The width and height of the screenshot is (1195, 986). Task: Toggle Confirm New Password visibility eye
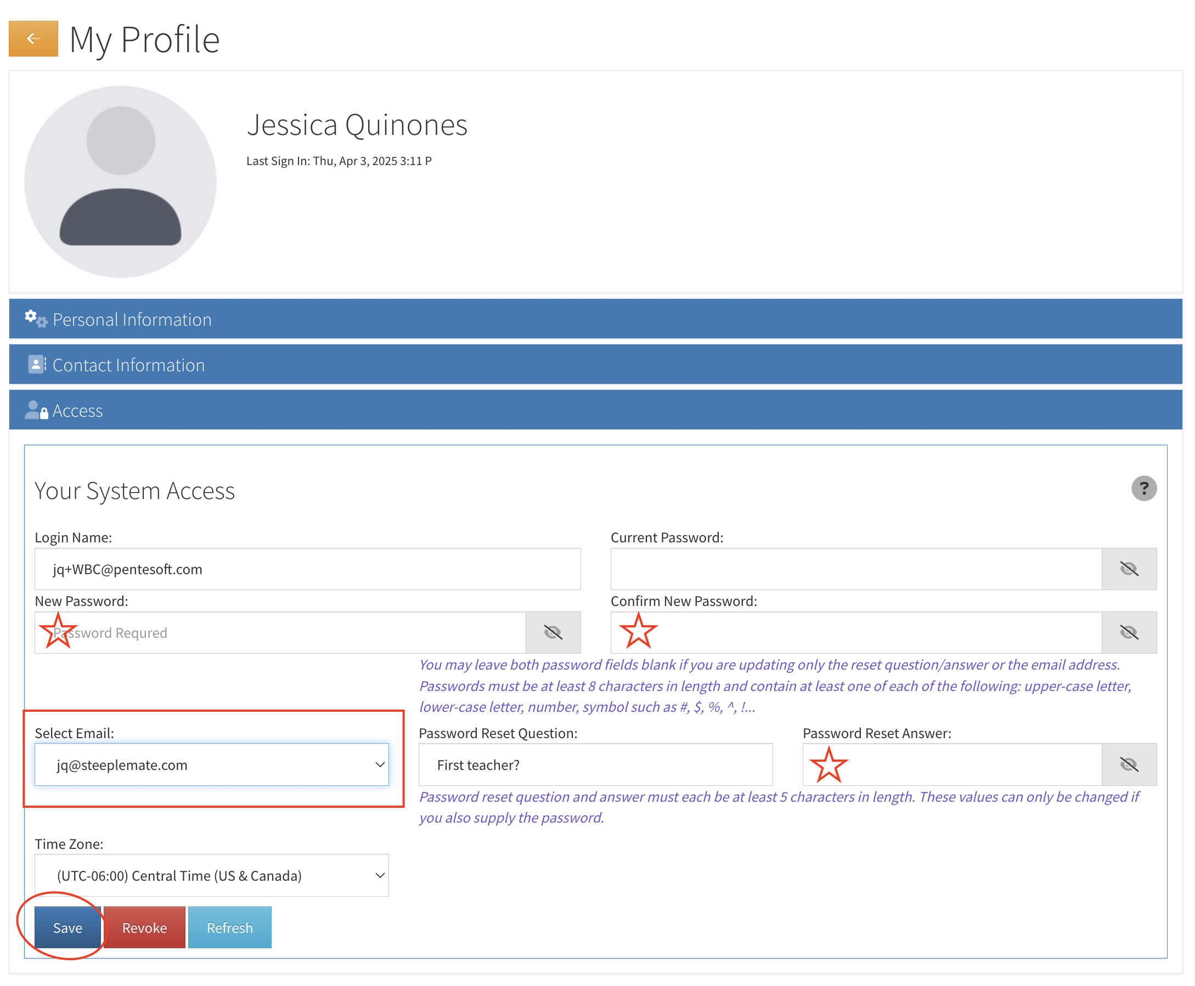[x=1129, y=633]
